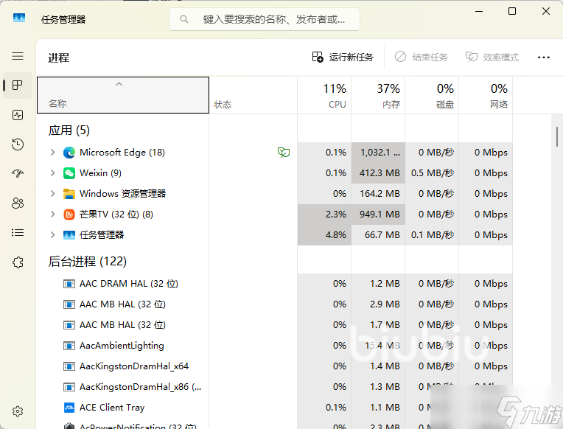This screenshot has height=429, width=563.
Task: Click the 芒果TV app icon
Action: [69, 214]
